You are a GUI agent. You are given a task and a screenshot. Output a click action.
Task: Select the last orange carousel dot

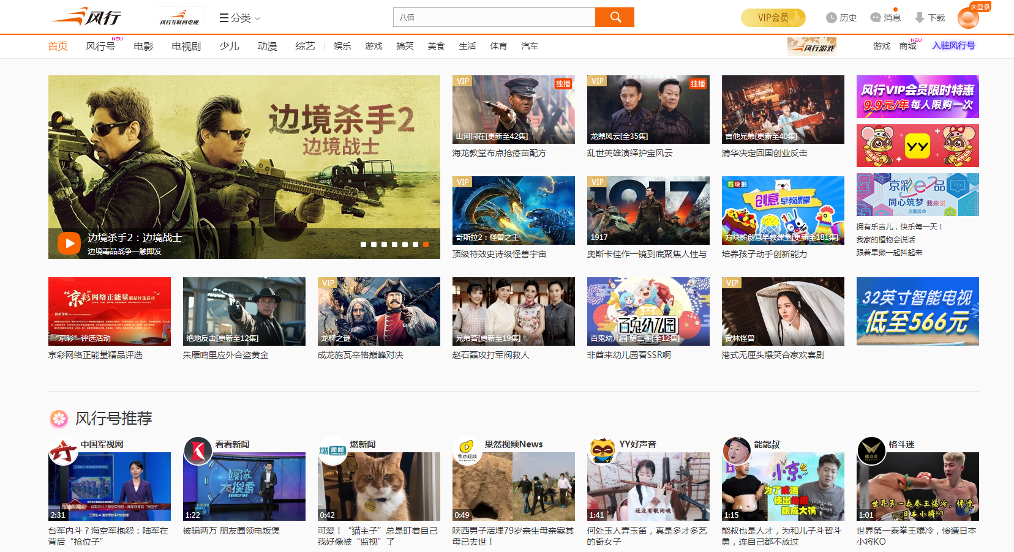[426, 244]
